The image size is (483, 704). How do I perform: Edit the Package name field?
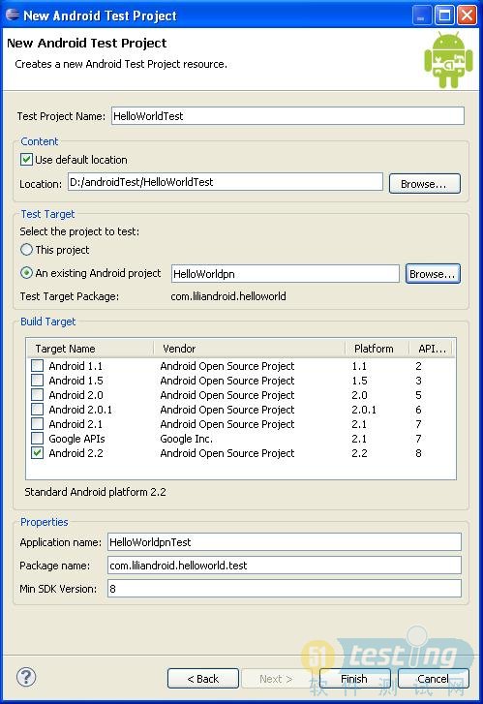[285, 566]
